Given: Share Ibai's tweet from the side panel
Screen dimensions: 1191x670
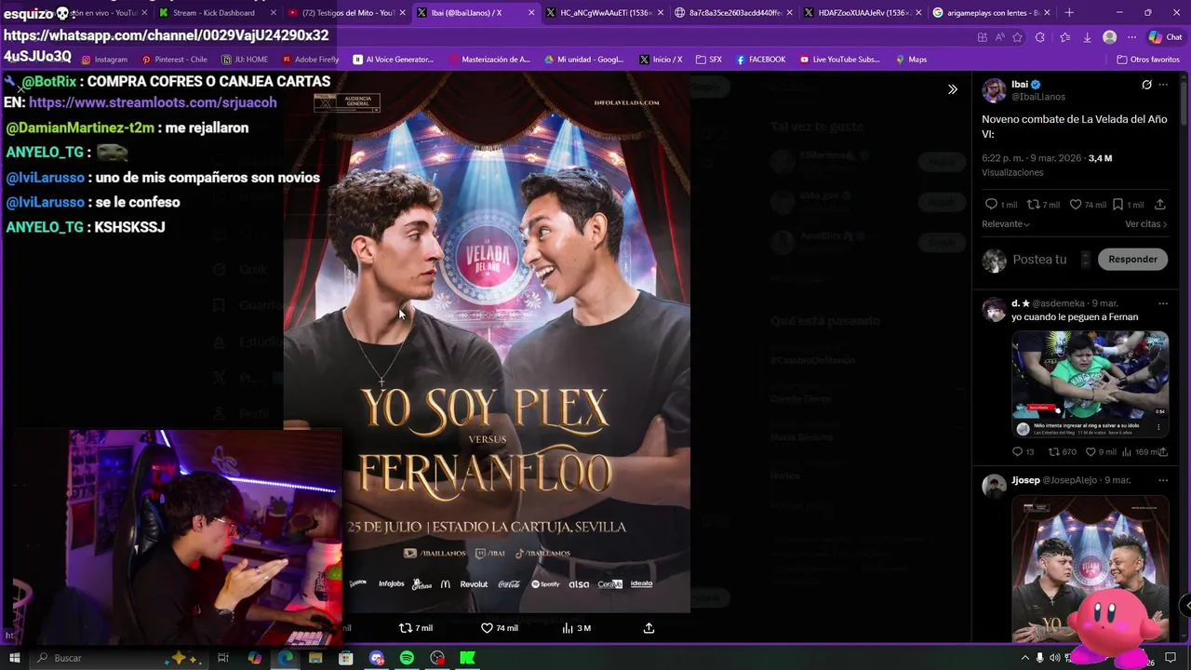Looking at the screenshot, I should point(1159,205).
